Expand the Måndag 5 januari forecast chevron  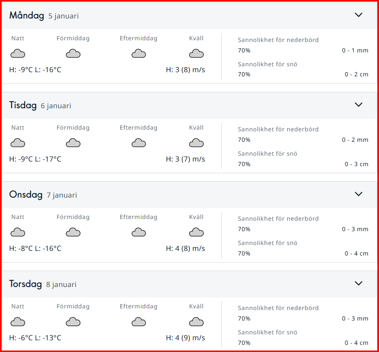pos(358,15)
